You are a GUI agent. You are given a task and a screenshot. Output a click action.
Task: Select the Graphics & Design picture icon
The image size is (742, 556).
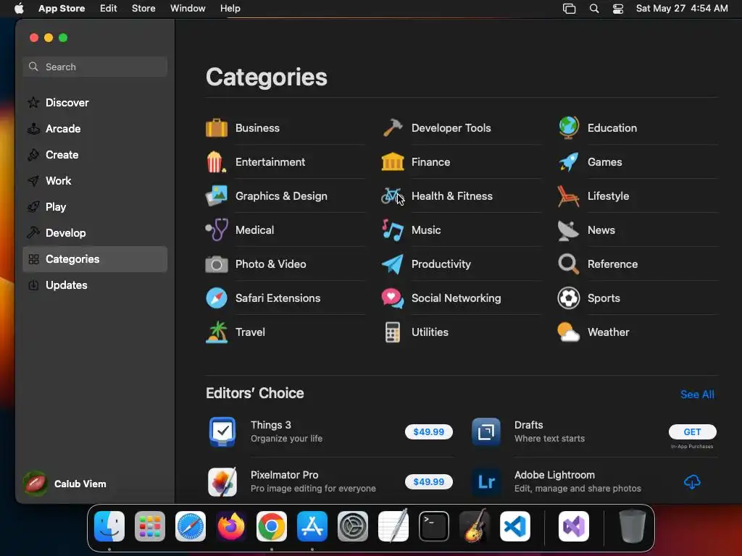tap(216, 195)
